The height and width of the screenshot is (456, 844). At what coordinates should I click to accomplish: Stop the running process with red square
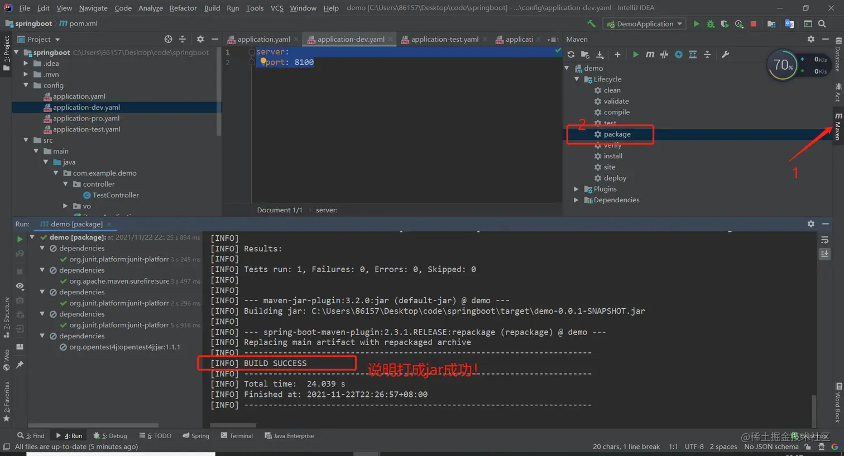pyautogui.click(x=753, y=23)
